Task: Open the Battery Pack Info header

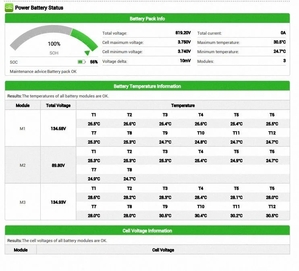Action: click(147, 19)
